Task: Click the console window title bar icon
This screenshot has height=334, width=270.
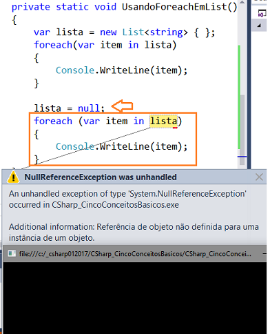Action: [12, 253]
